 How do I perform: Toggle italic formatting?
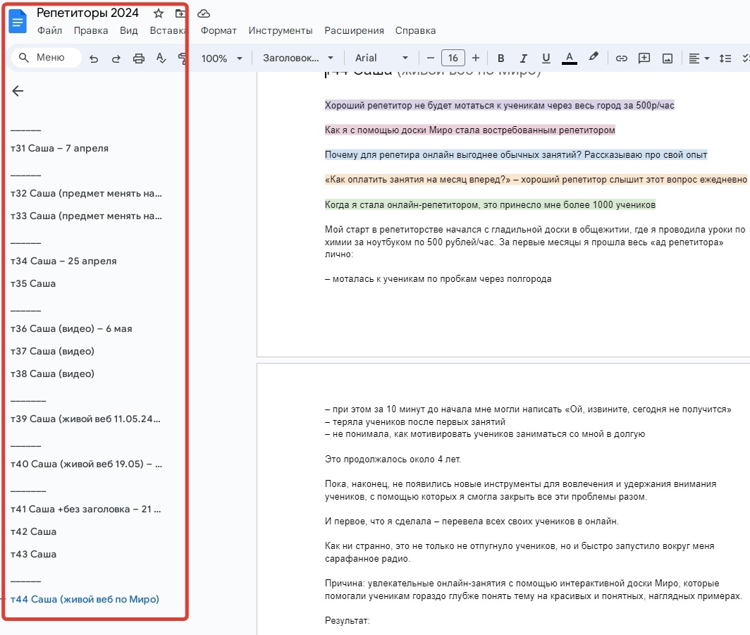pyautogui.click(x=523, y=58)
